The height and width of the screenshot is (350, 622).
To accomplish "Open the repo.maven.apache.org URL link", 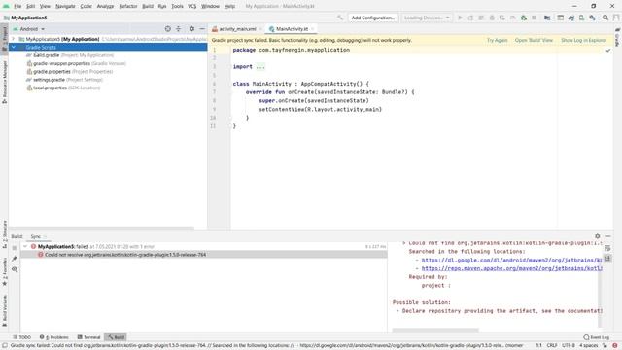I will pos(511,268).
